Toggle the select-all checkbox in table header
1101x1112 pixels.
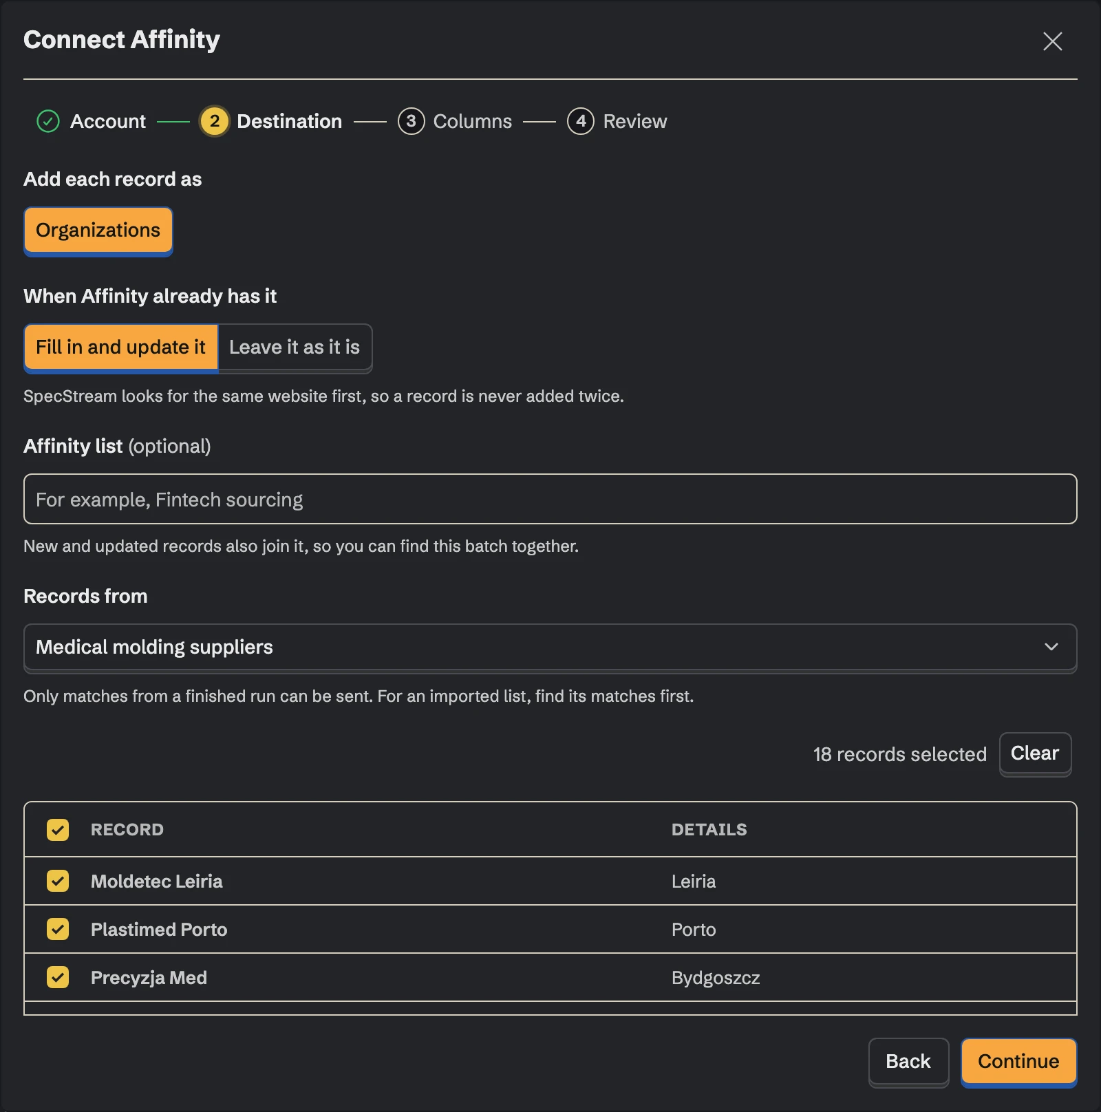(58, 830)
